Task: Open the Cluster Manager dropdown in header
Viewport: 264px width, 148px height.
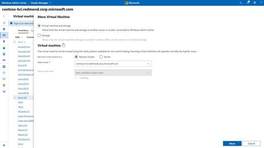Action: point(41,3)
